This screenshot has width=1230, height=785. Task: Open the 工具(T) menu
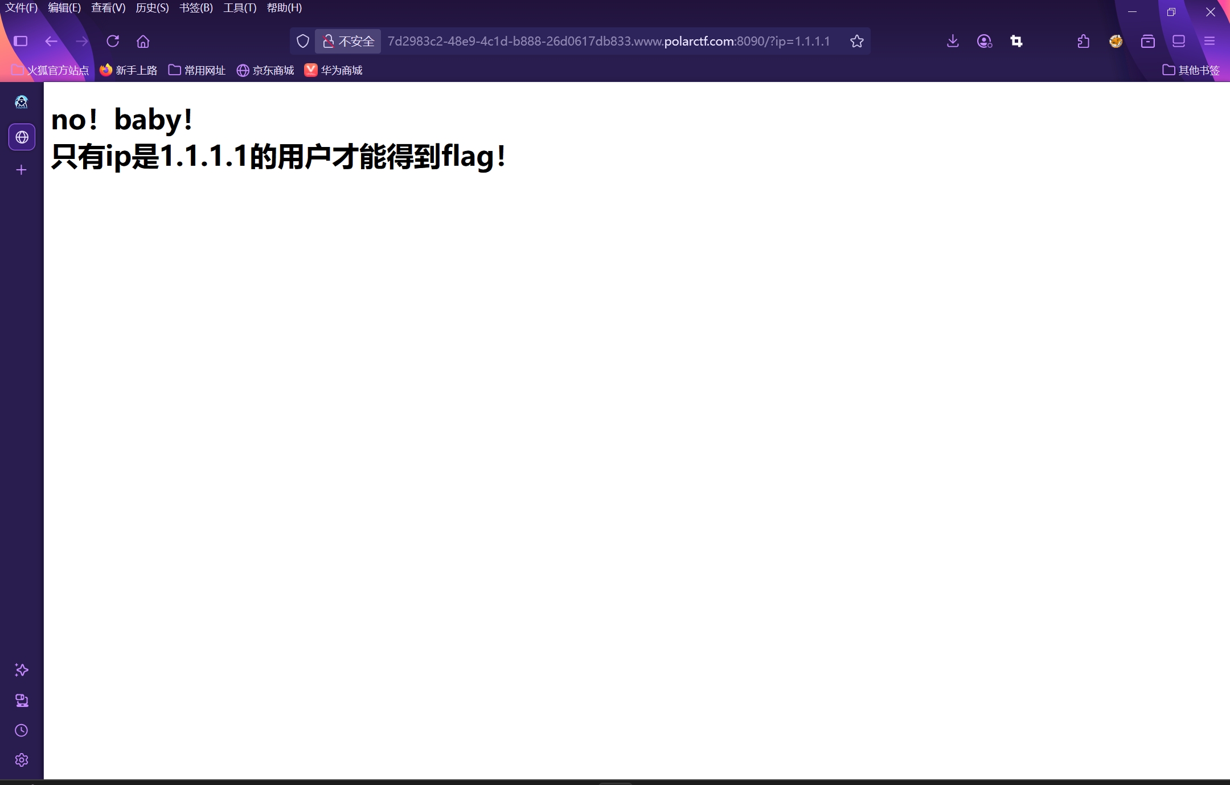click(x=239, y=8)
